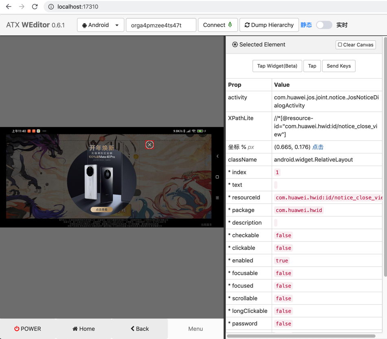The width and height of the screenshot is (387, 339).
Task: Click the Menu button at bottom
Action: [x=196, y=329]
